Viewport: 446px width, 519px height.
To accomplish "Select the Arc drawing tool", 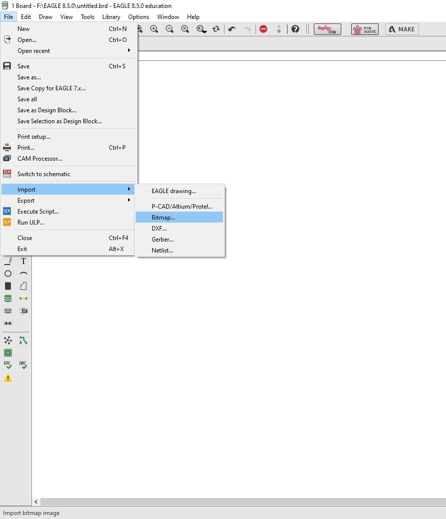I will click(x=23, y=273).
